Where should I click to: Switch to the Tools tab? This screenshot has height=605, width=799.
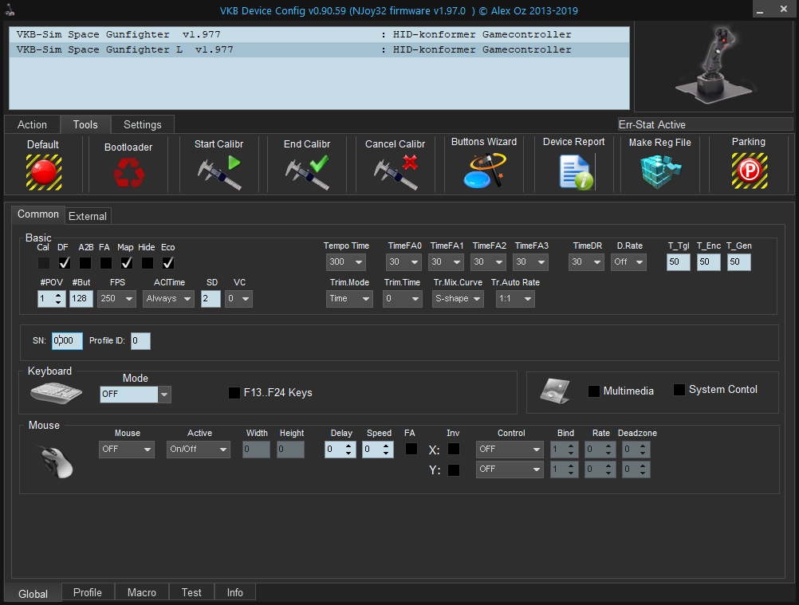[85, 125]
